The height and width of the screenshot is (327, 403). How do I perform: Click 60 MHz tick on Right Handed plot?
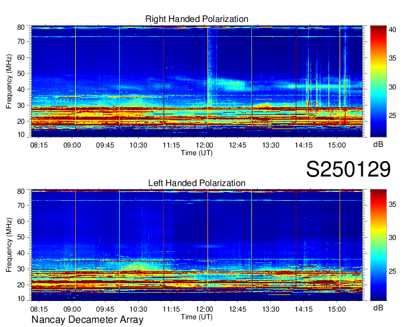pos(21,57)
